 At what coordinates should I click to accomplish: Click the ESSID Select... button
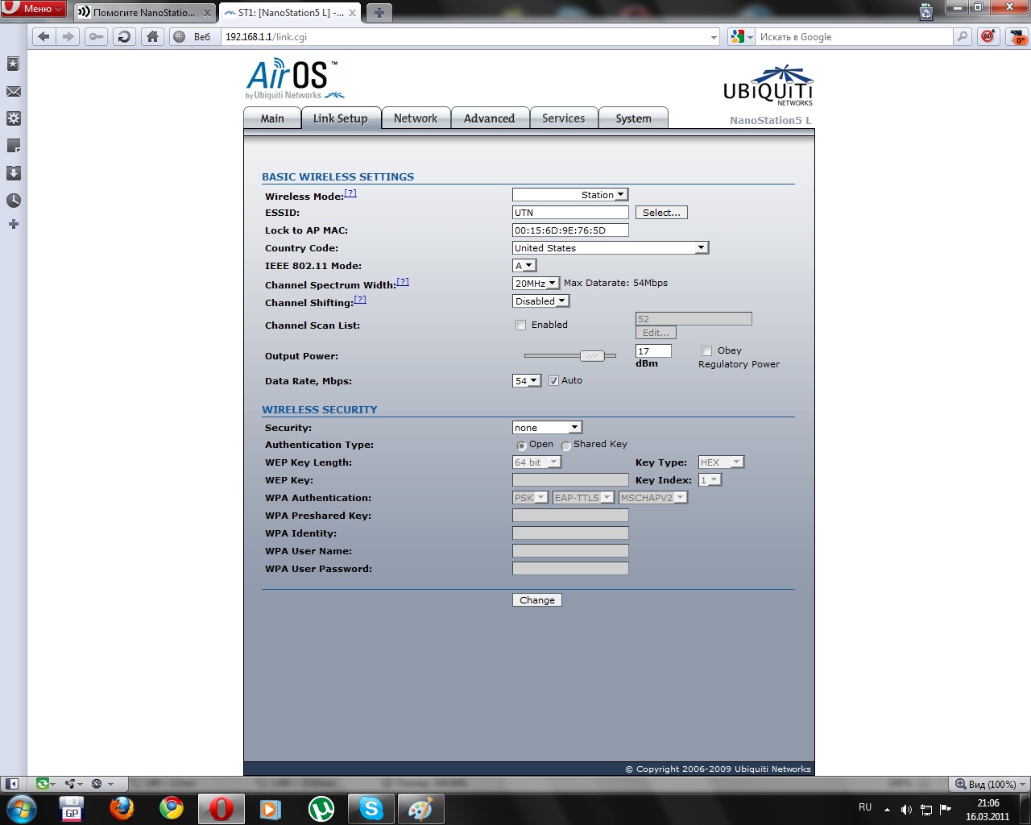point(661,213)
